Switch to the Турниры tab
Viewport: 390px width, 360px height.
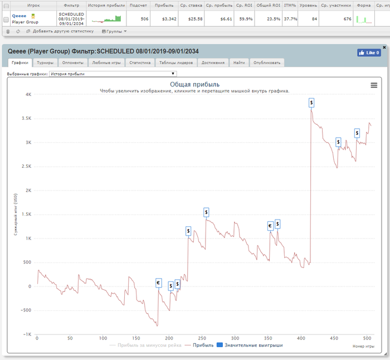tap(45, 63)
